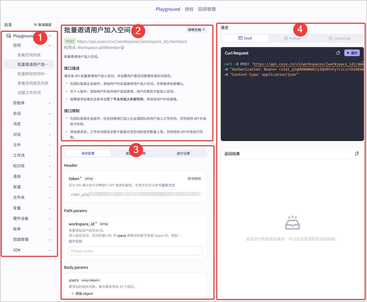
Task: Run the request with 运行 button
Action: click(x=352, y=53)
